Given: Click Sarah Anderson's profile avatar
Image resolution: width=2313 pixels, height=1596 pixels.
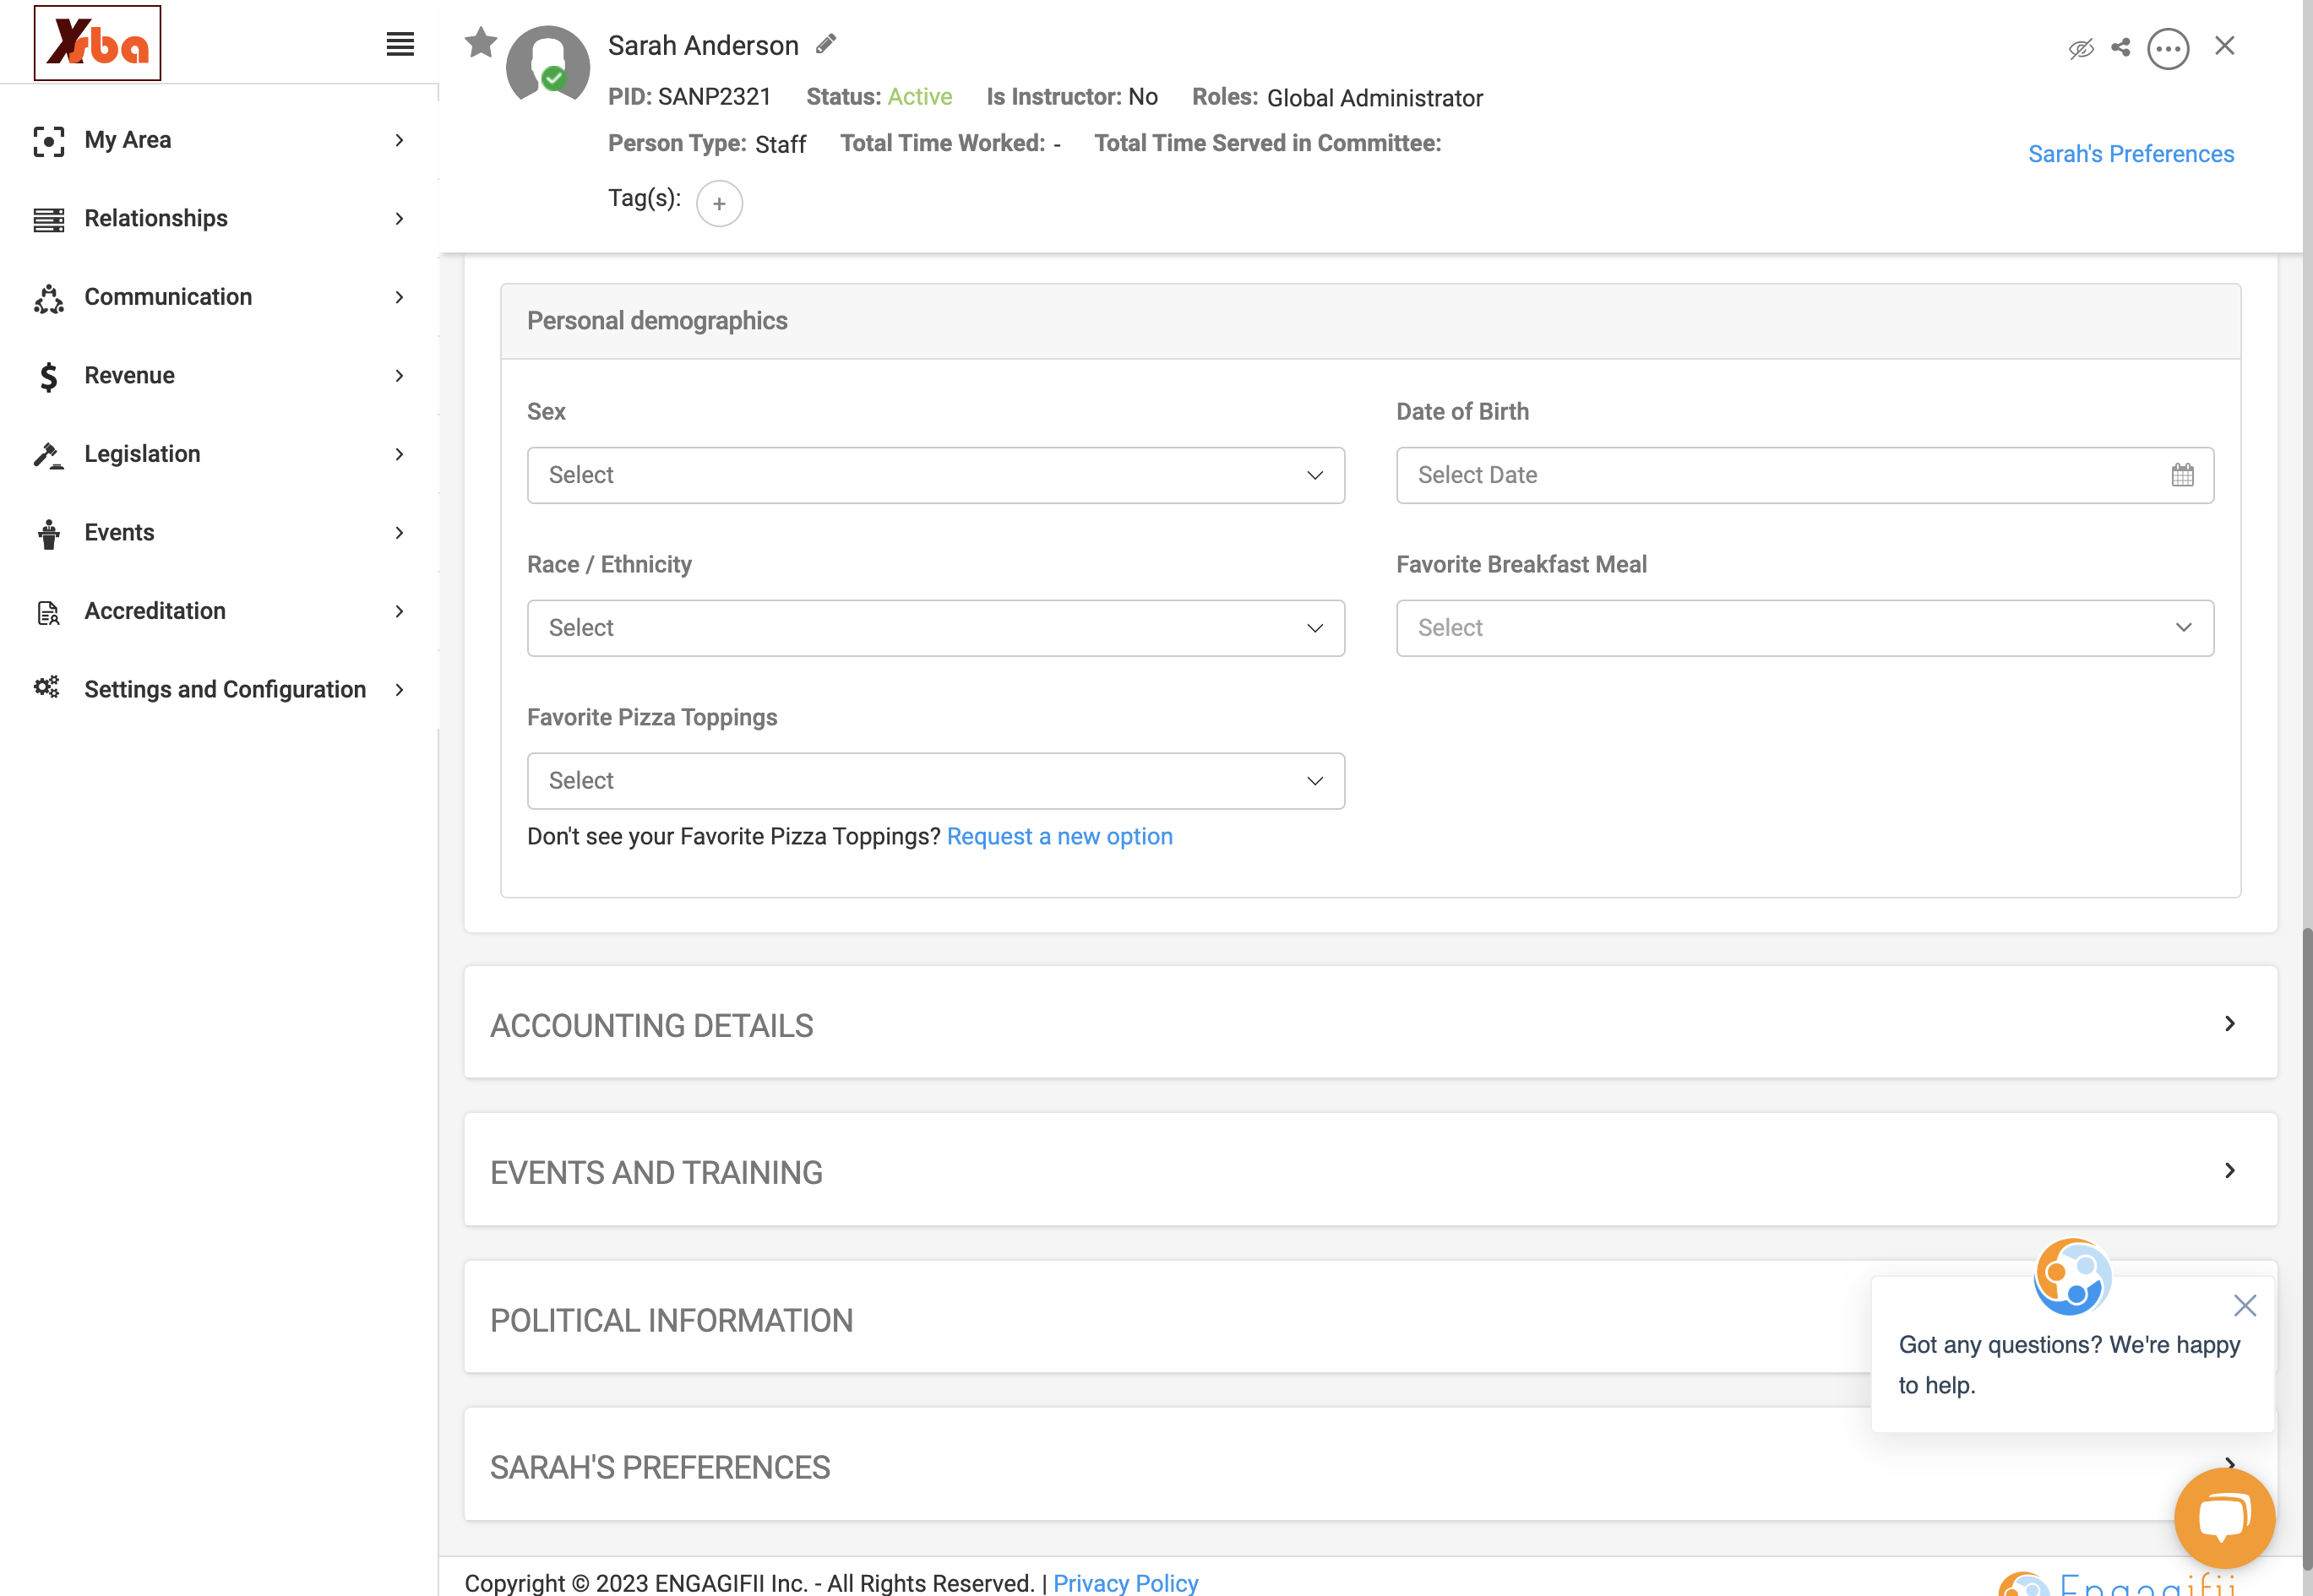Looking at the screenshot, I should 547,66.
